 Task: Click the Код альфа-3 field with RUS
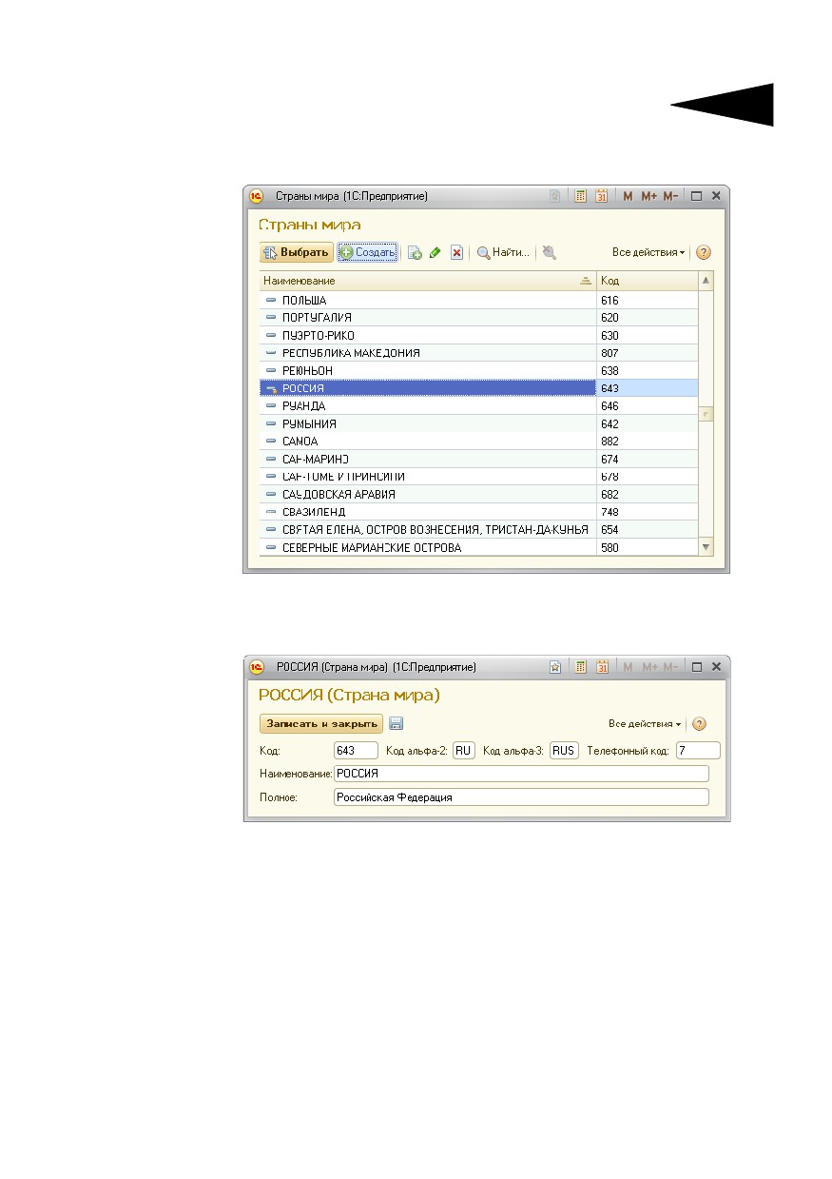pos(564,751)
